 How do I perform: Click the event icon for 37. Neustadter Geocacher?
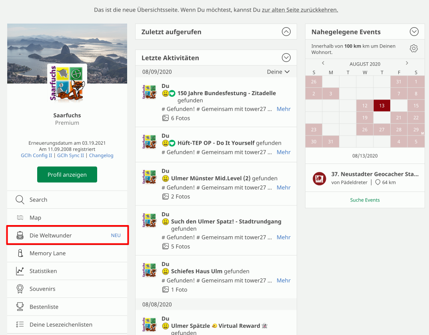(x=319, y=179)
